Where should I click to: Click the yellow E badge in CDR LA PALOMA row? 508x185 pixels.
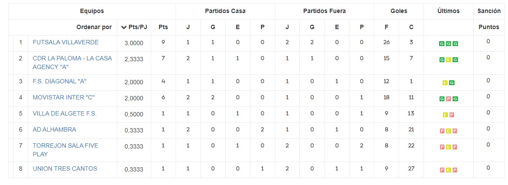(448, 60)
